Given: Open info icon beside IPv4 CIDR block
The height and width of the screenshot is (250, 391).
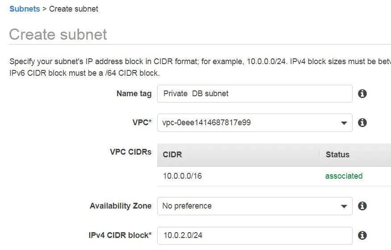Looking at the screenshot, I should tap(362, 235).
